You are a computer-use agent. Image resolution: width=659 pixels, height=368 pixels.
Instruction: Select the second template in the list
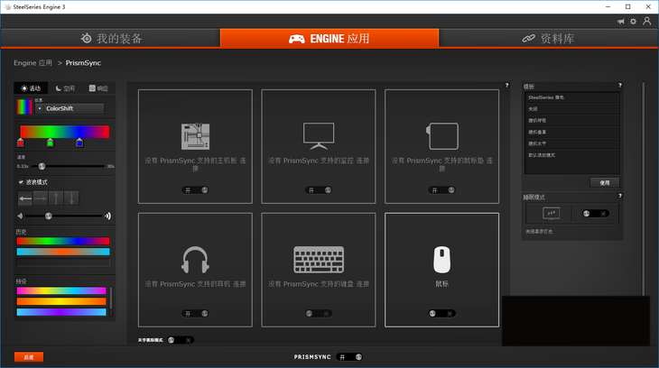coord(571,109)
